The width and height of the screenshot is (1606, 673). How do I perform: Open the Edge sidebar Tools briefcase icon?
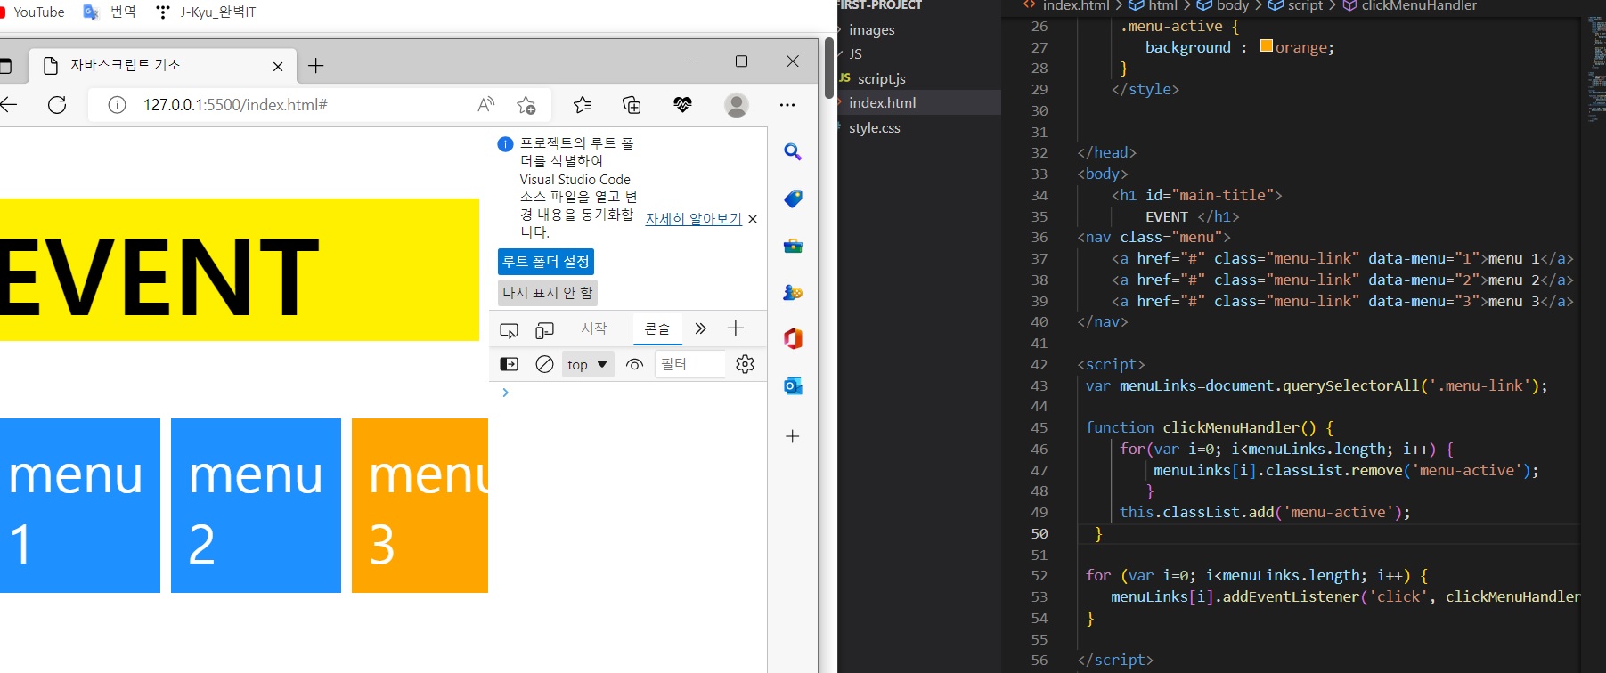(x=793, y=246)
